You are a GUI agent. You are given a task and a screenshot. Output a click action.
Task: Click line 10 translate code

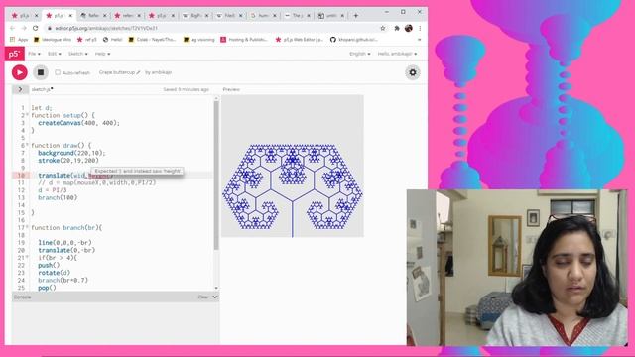tap(75, 176)
